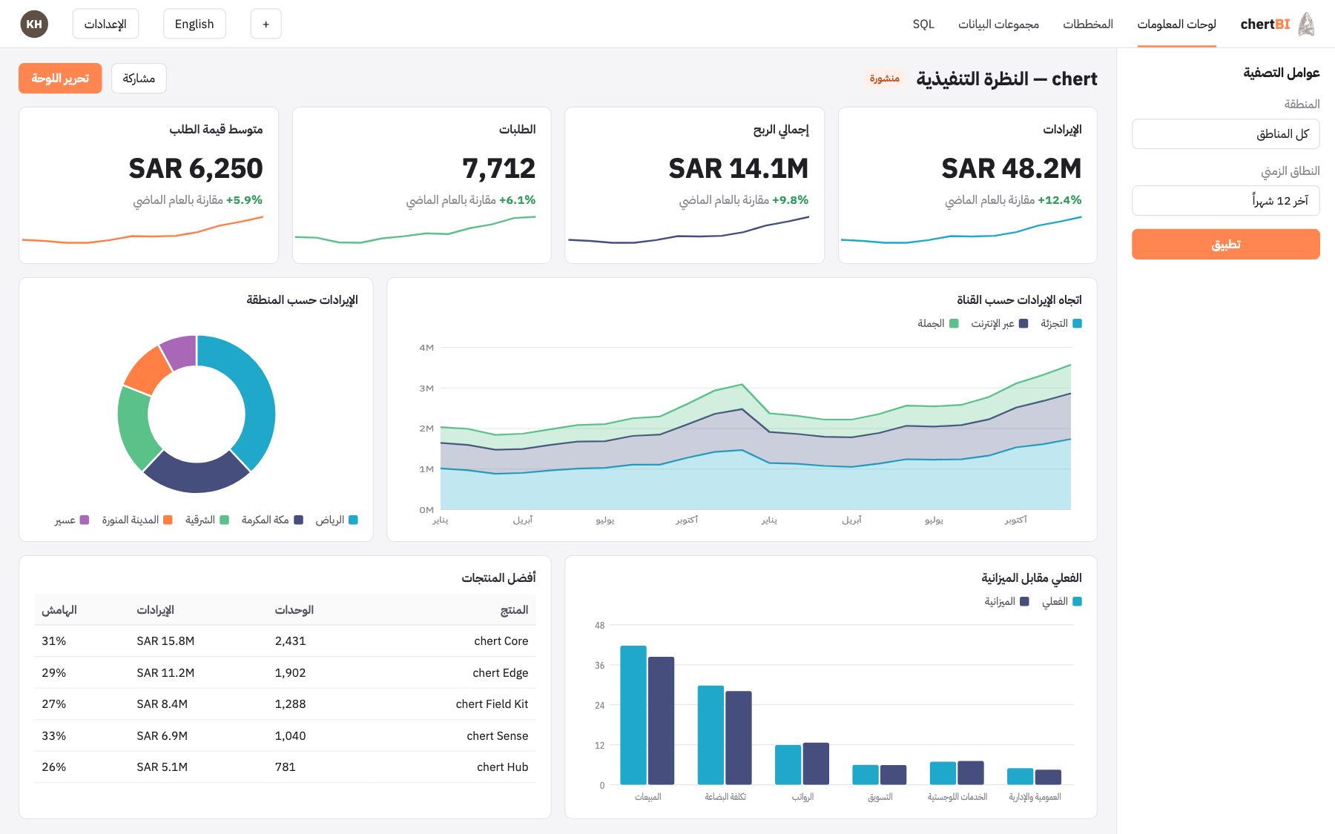Toggle الفعلي legend swatch in budget chart
The width and height of the screenshot is (1335, 834).
click(x=1078, y=602)
